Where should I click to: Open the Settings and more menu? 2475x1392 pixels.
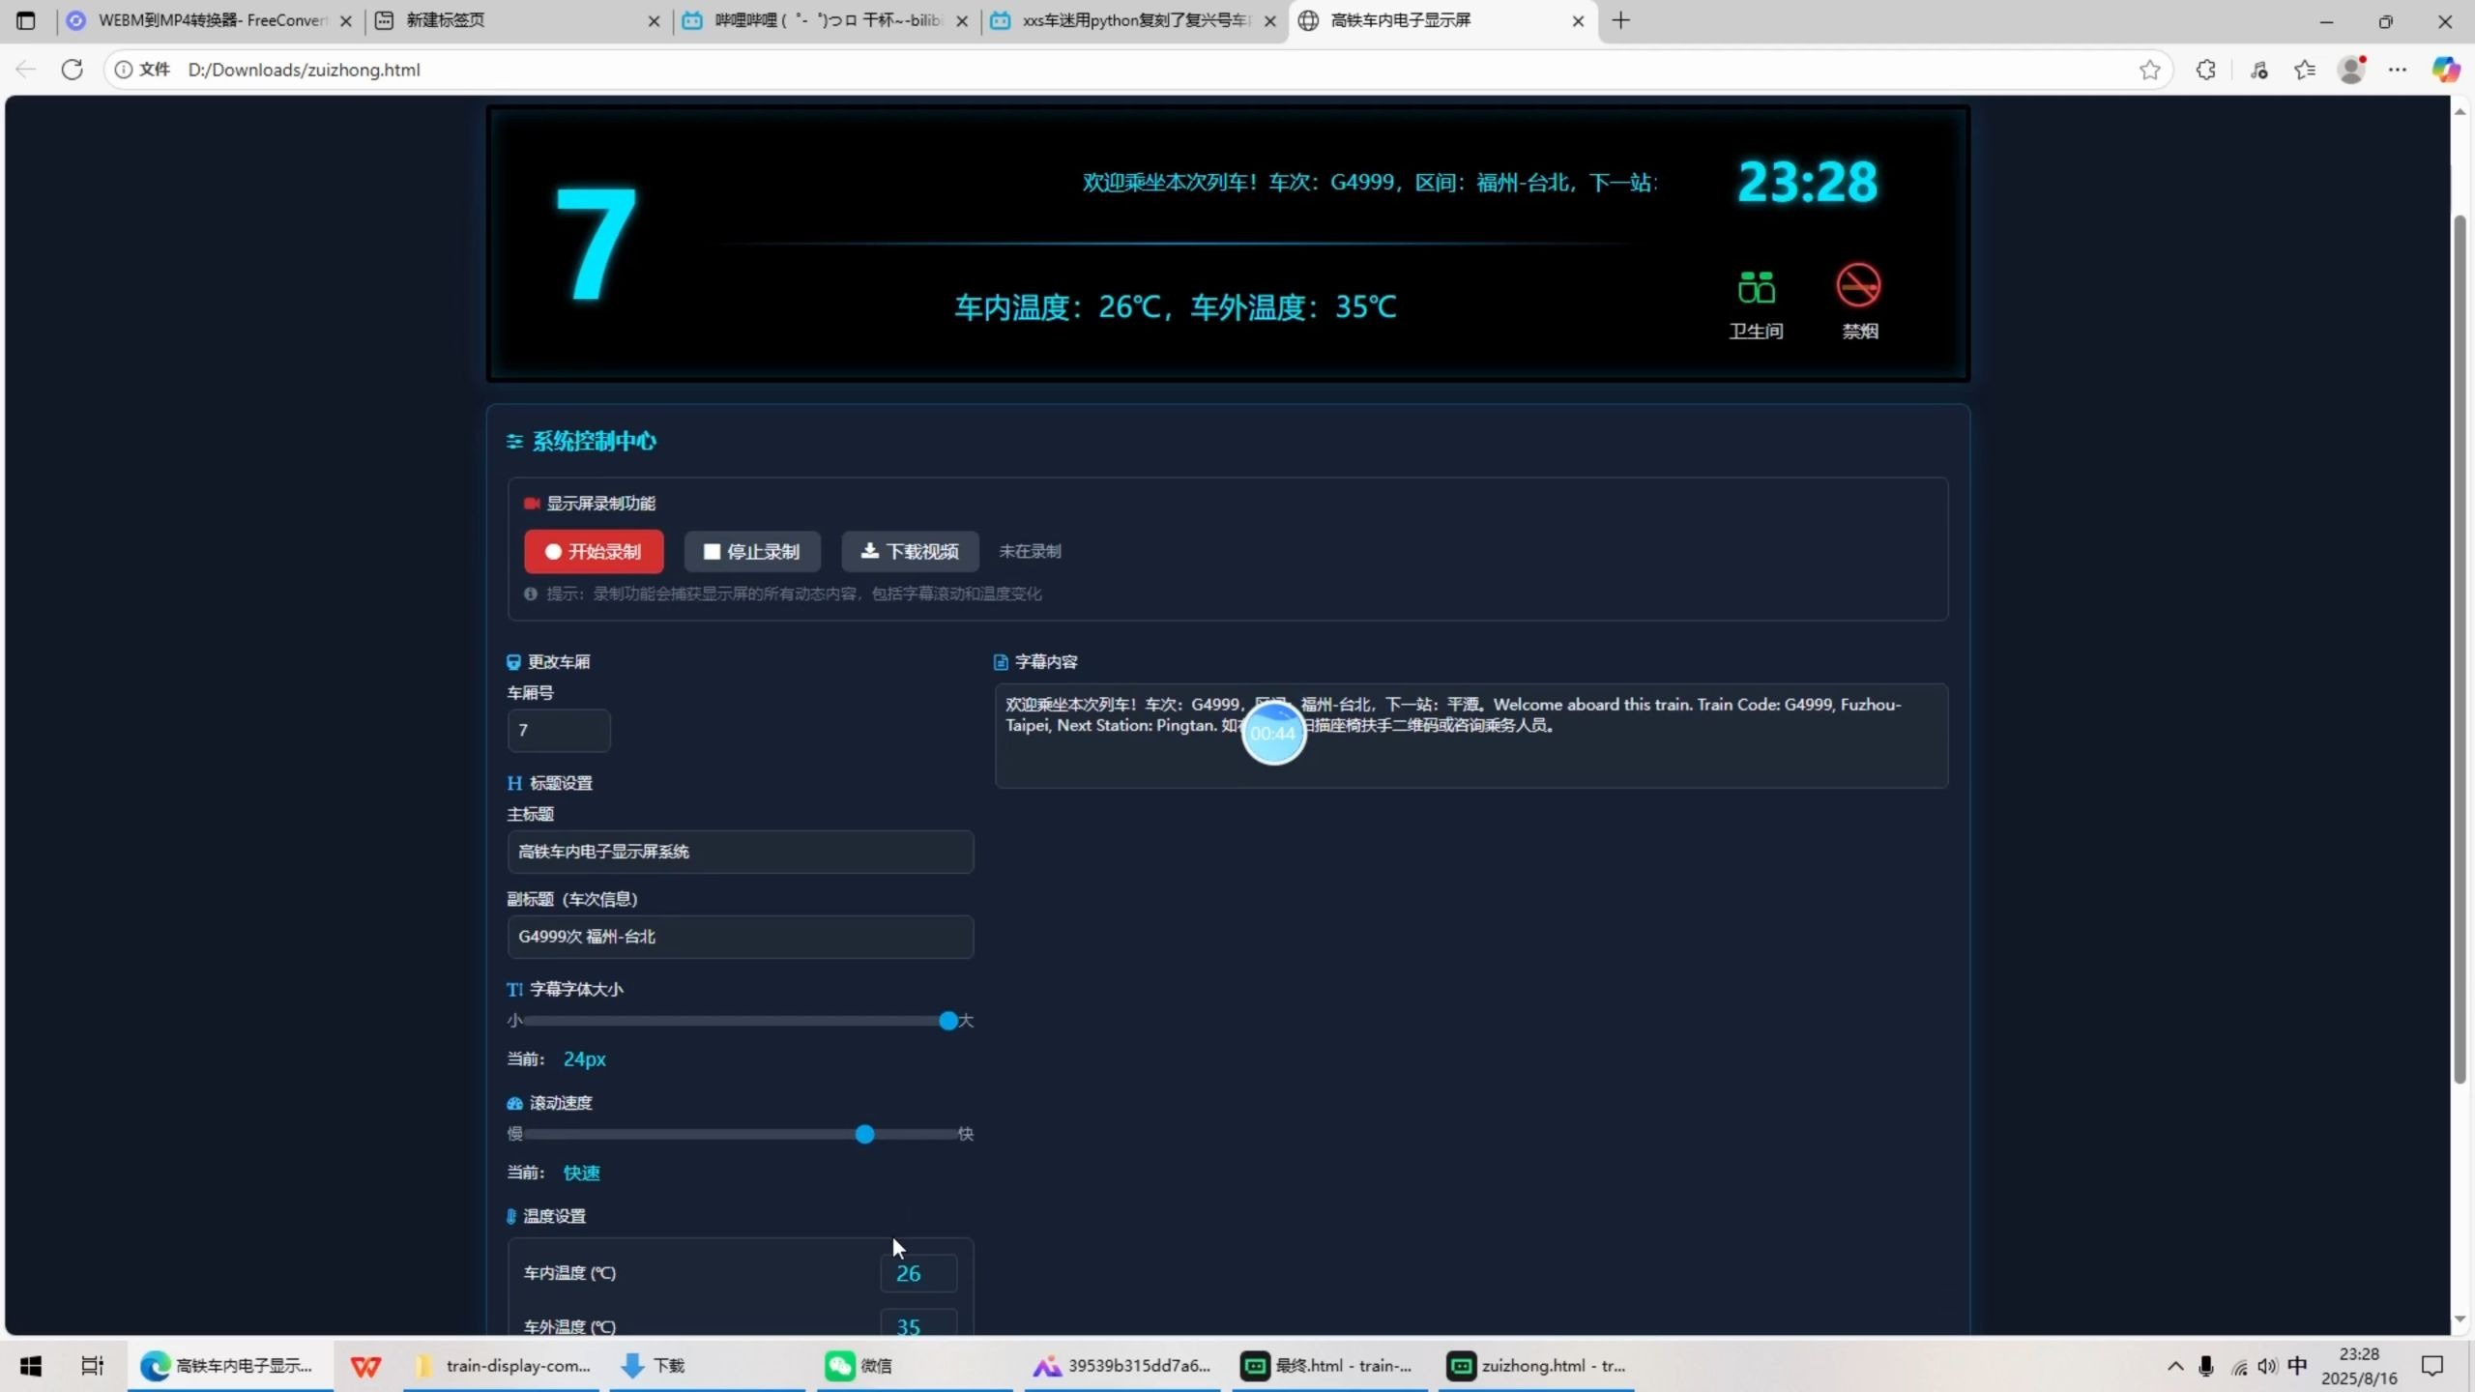[x=2398, y=70]
